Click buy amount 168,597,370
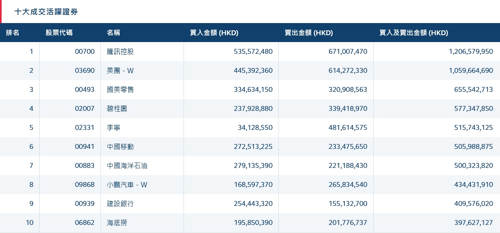The height and width of the screenshot is (233, 500). [x=253, y=184]
